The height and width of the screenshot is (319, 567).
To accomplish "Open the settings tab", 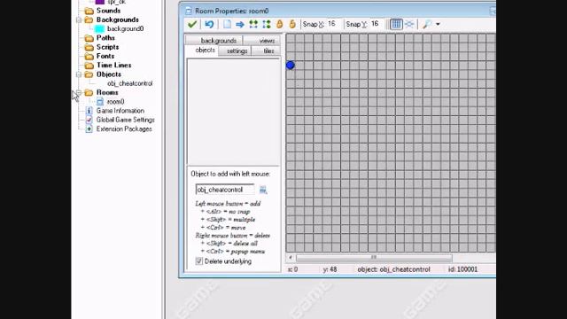I will 235,51.
